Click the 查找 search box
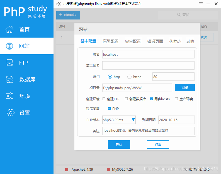 [188, 15]
